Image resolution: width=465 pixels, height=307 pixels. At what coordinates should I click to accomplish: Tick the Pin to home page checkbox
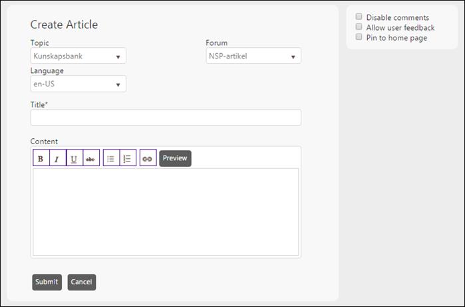(359, 37)
